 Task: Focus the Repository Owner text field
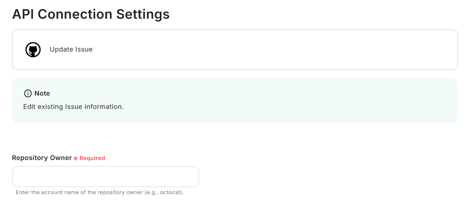coord(106,177)
